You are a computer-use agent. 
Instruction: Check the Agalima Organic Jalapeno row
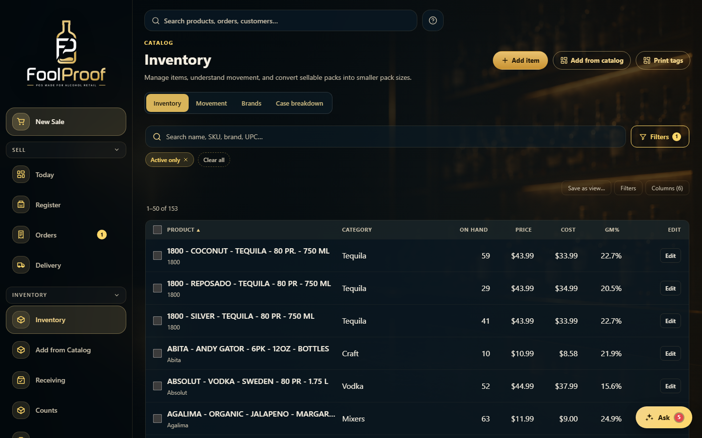[x=157, y=419]
